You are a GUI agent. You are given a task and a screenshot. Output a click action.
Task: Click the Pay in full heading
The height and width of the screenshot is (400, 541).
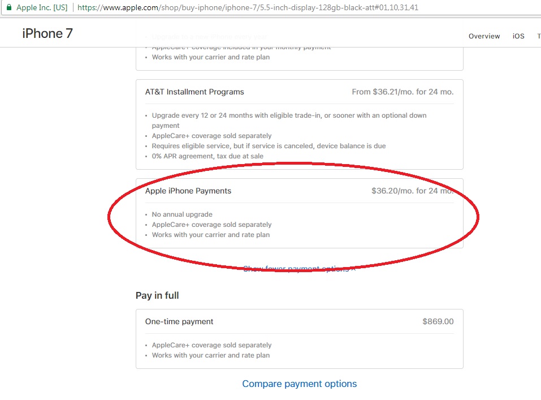[x=157, y=295]
